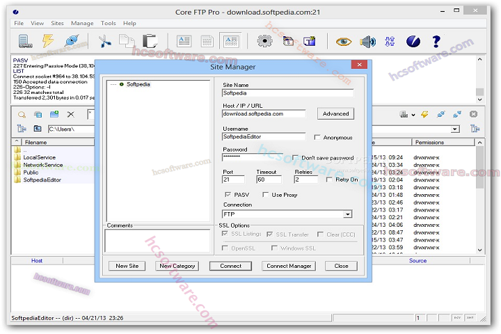This screenshot has width=501, height=334.
Task: Open settings gear icon
Action: [264, 41]
